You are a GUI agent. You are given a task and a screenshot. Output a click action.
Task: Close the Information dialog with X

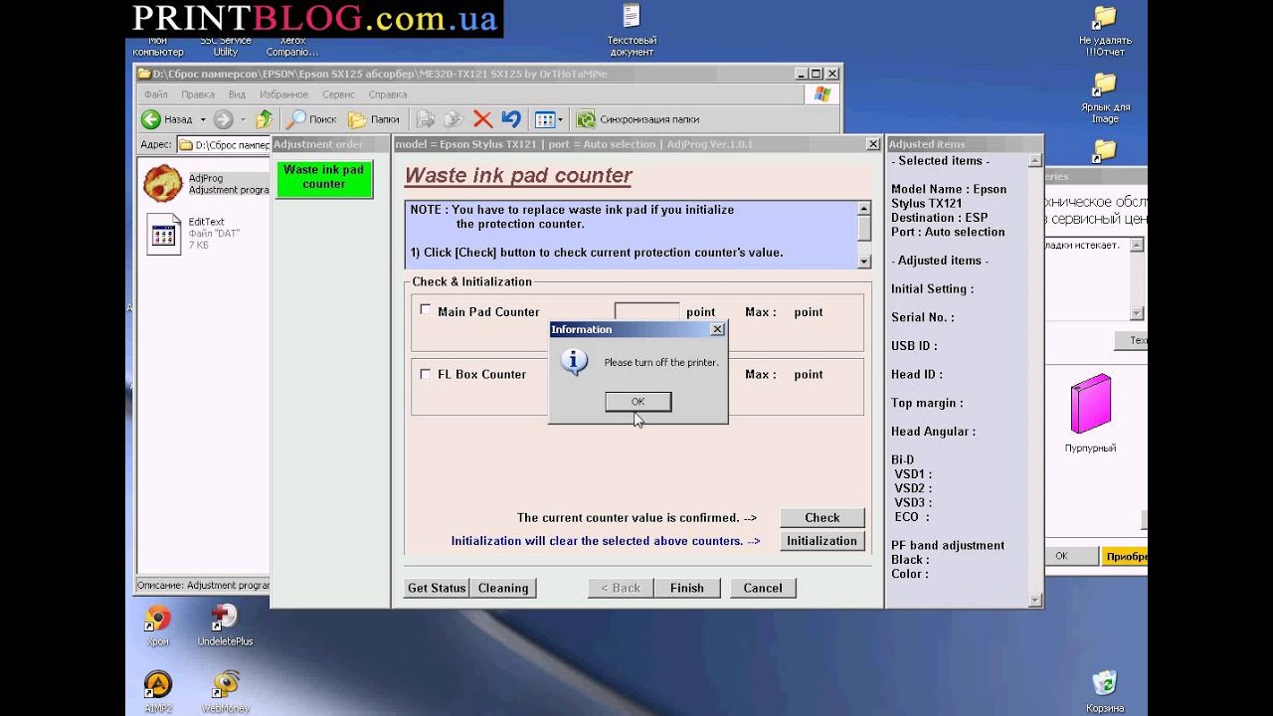pos(717,329)
